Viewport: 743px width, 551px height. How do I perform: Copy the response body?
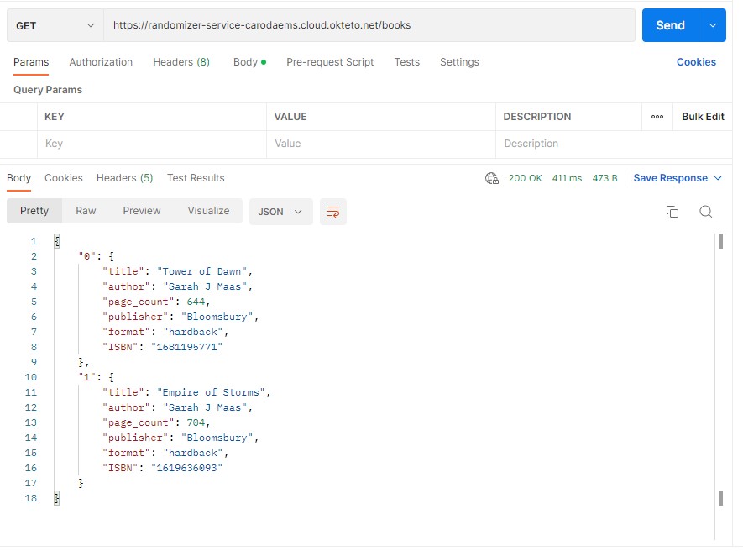(x=672, y=213)
